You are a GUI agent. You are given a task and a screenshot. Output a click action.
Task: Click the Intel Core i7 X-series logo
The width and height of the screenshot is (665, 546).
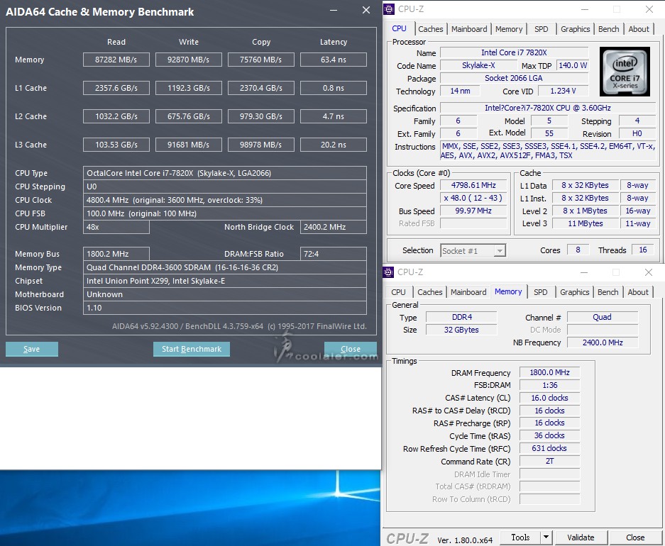[x=625, y=72]
